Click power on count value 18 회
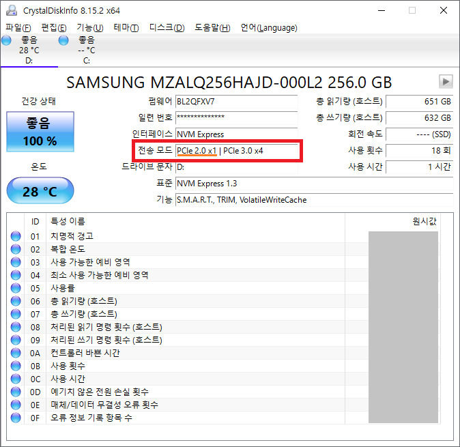 (420, 151)
